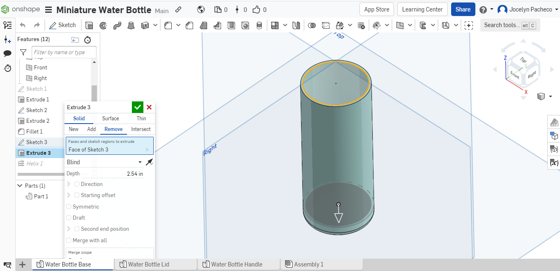Select the Sweep tool in toolbar
Image resolution: width=560 pixels, height=271 pixels.
pyautogui.click(x=117, y=25)
